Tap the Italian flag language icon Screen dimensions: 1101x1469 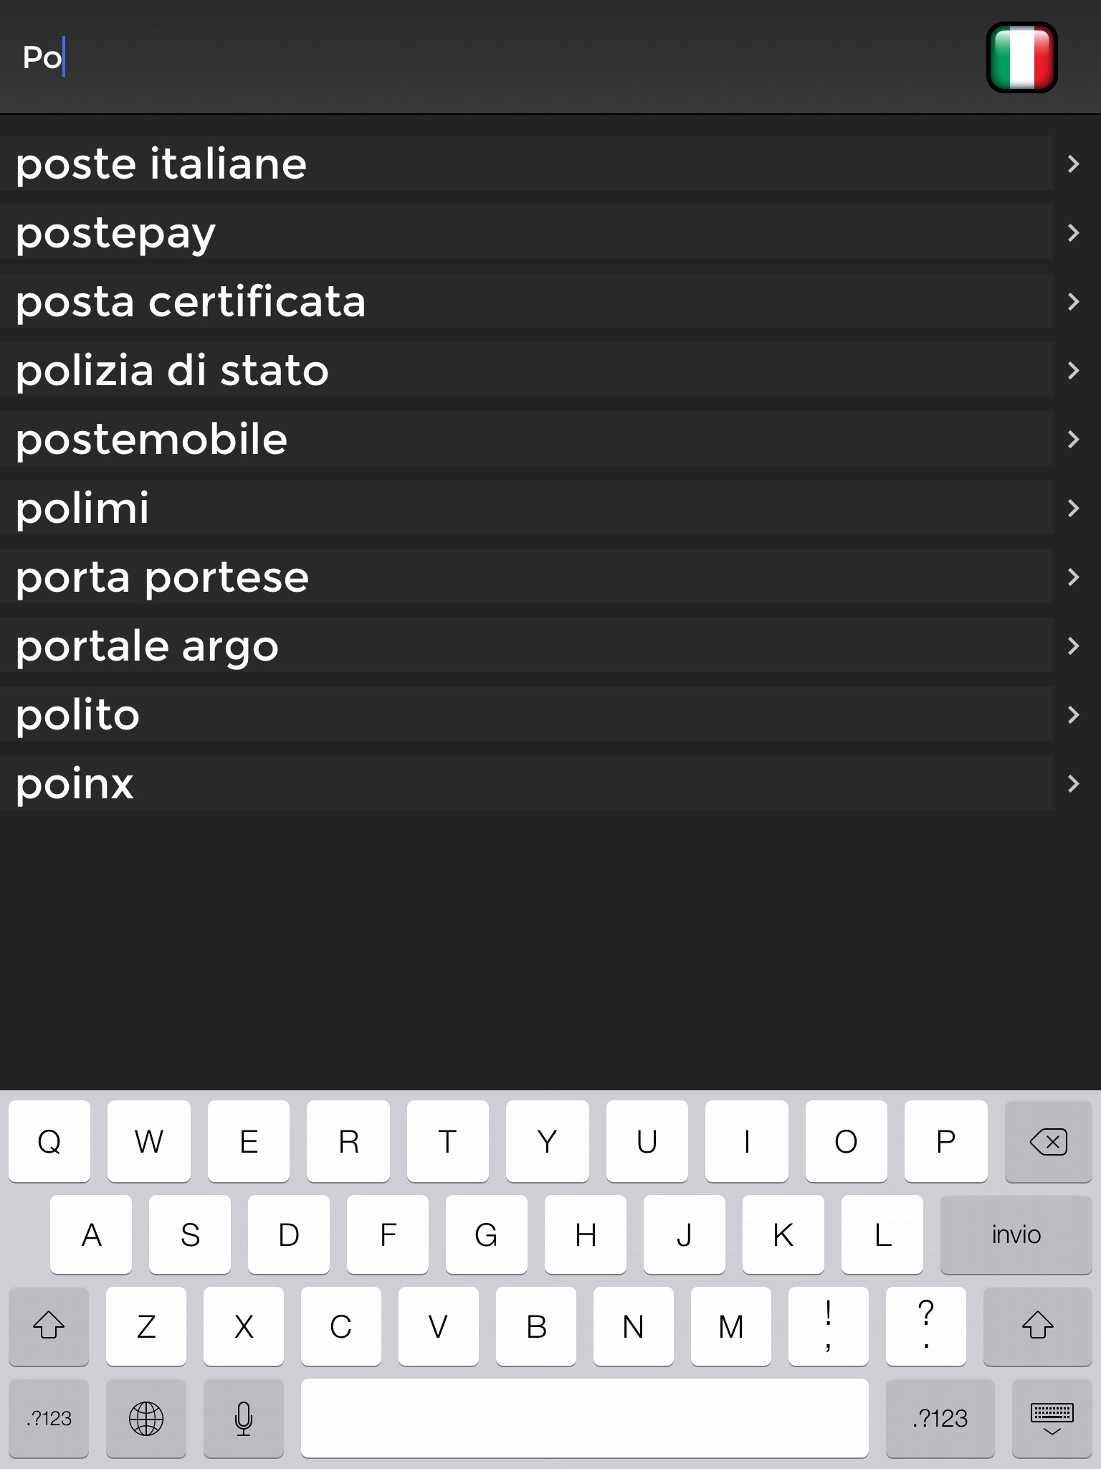[x=1021, y=57]
